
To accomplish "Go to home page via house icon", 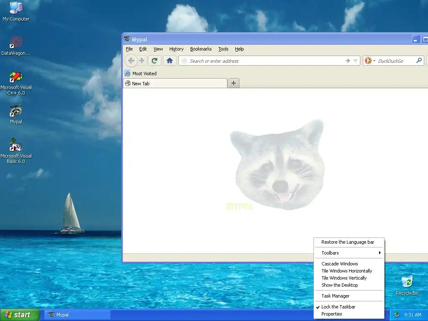I will pyautogui.click(x=170, y=61).
